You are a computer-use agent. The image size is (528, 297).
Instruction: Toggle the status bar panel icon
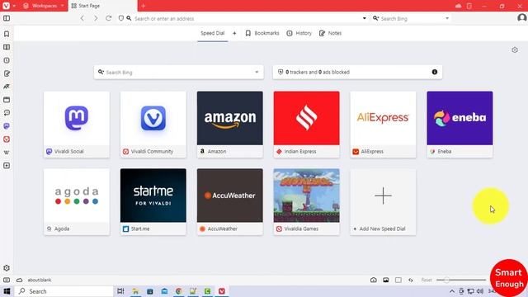pos(7,280)
